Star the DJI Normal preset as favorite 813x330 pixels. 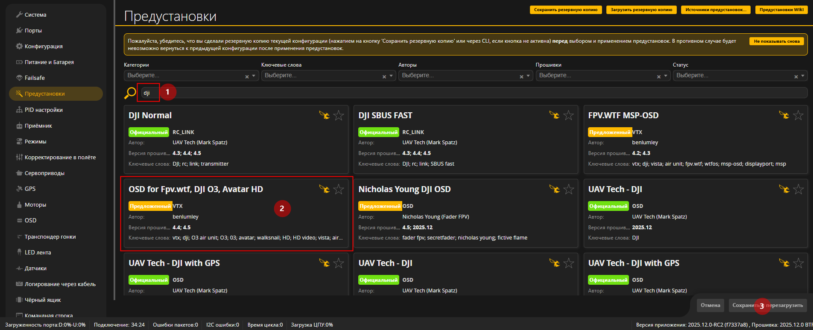pos(339,115)
